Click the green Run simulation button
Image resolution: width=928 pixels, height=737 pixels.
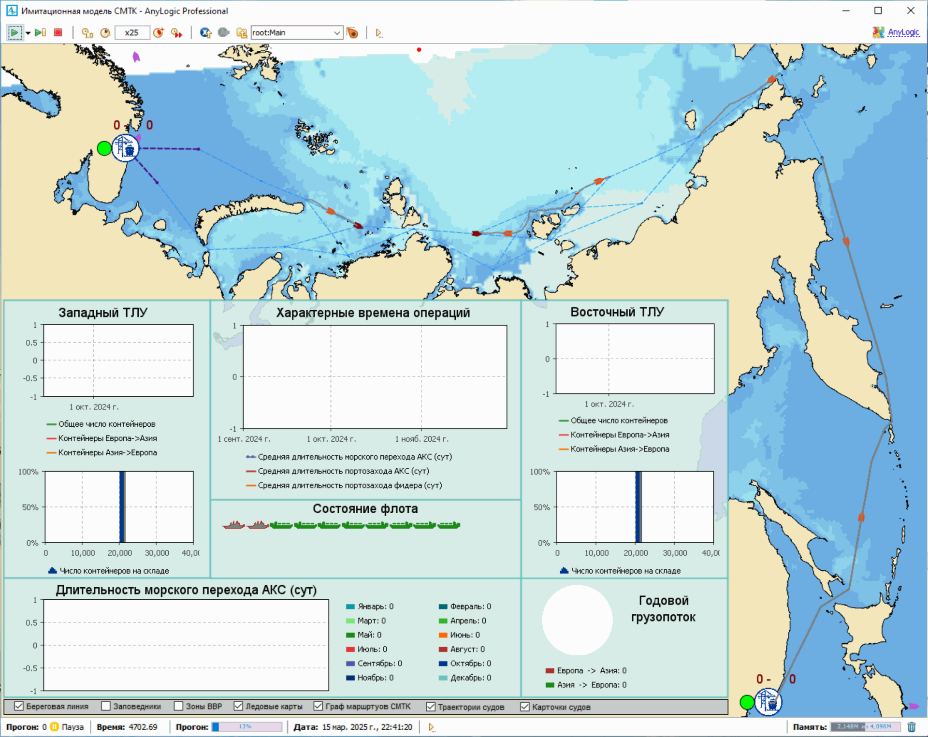(x=14, y=32)
